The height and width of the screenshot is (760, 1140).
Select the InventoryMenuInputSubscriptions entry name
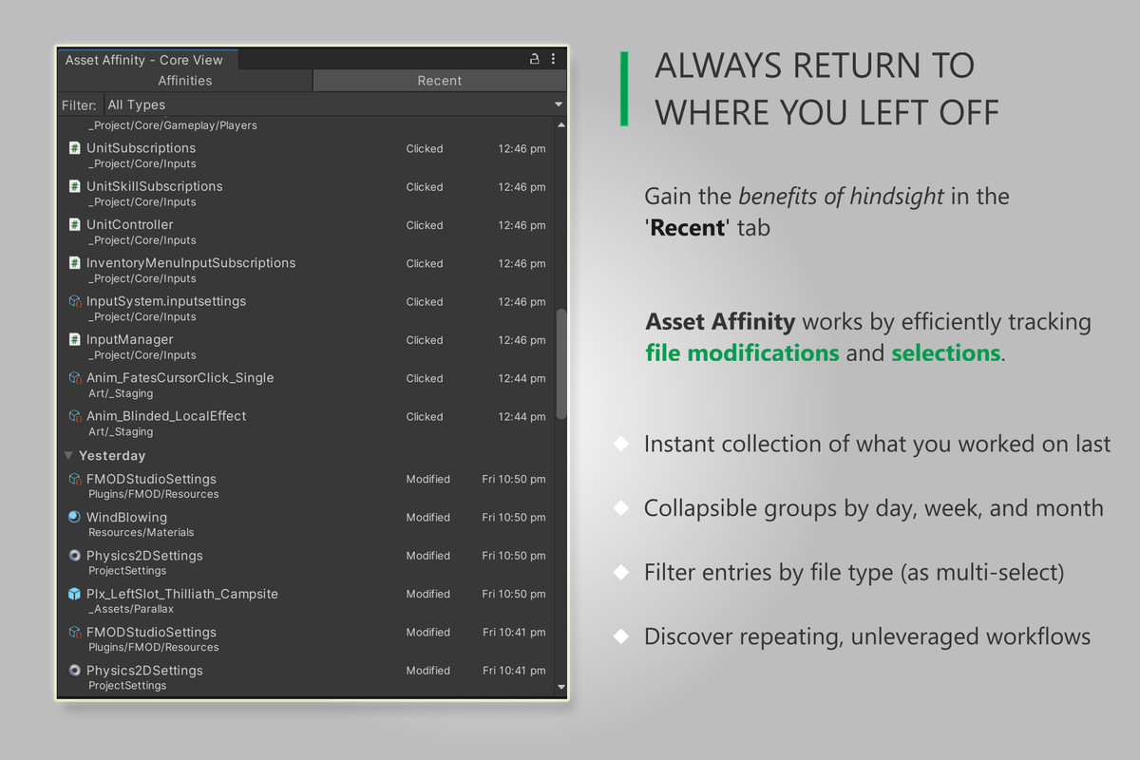click(191, 262)
